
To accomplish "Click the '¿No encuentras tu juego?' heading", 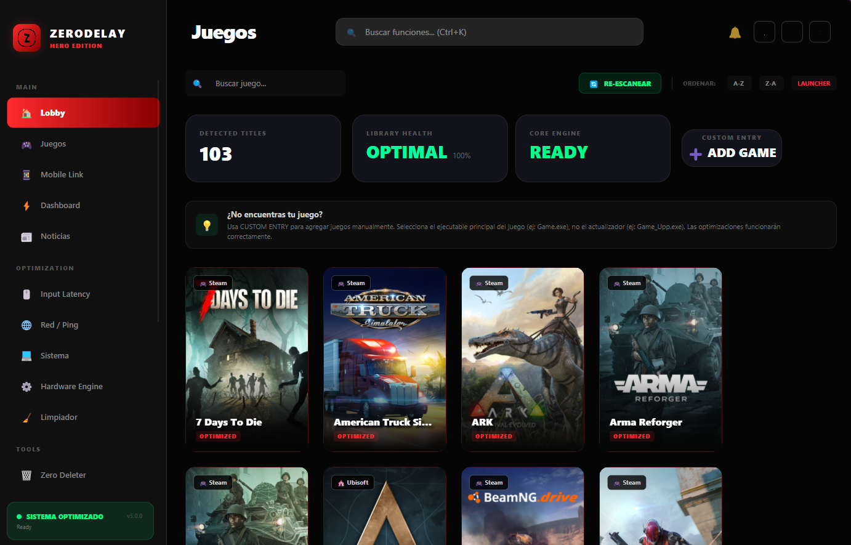I will click(275, 214).
